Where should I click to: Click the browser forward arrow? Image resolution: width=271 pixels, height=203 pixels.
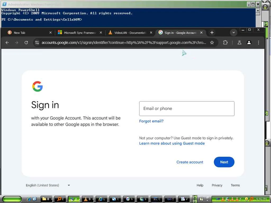pyautogui.click(x=17, y=43)
